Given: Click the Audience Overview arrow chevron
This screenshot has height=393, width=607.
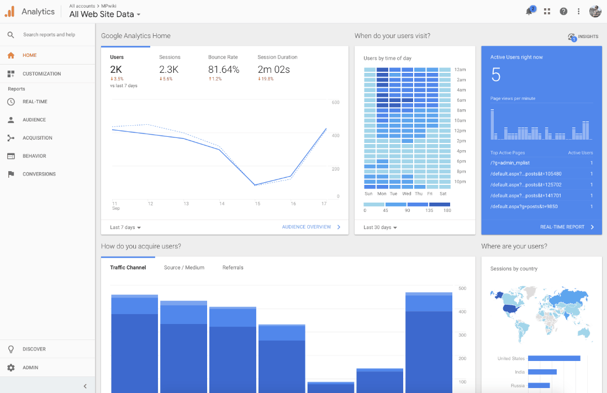Looking at the screenshot, I should [x=339, y=227].
